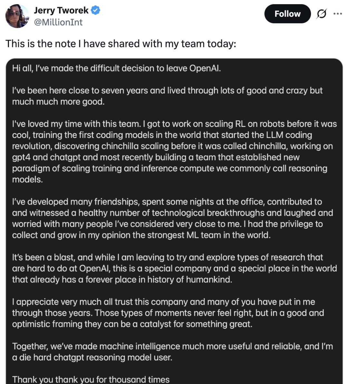Click the line 'Hi all, I've made the difficult decision'
Screen dimensions: 348x384
tap(116, 68)
